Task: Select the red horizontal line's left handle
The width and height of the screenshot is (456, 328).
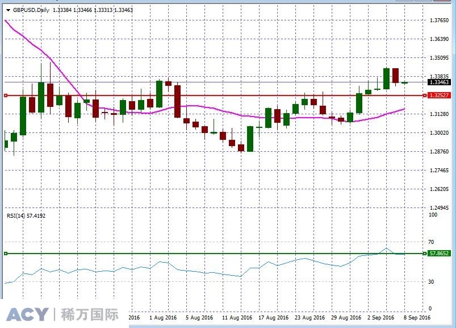Action: point(6,96)
